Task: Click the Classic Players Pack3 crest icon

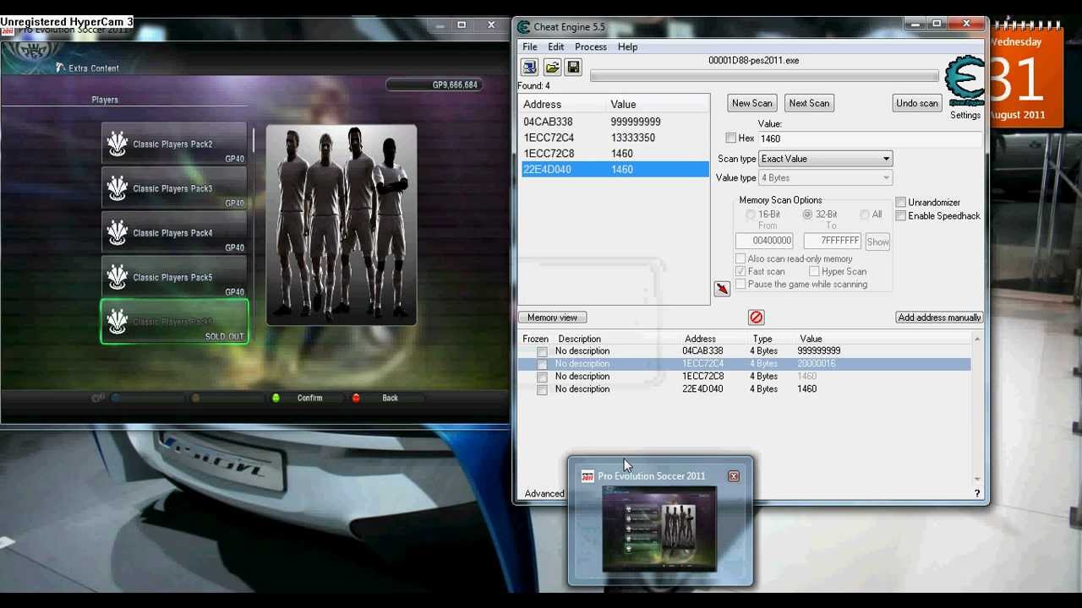Action: [x=117, y=187]
